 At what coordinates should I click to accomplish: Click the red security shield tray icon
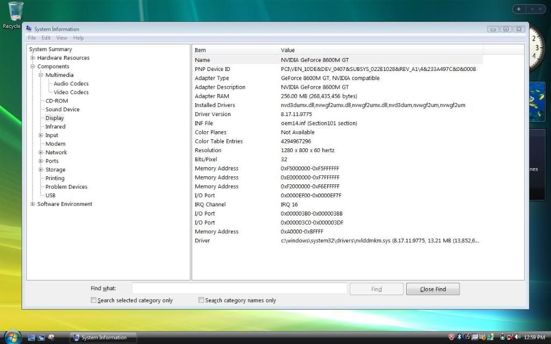point(451,337)
